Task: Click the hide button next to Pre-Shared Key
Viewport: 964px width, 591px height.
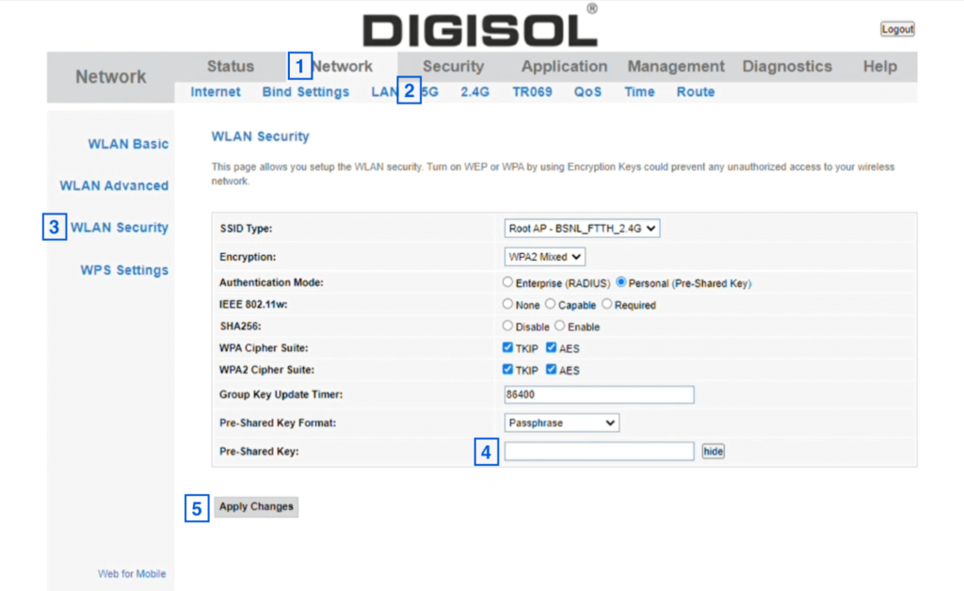Action: (713, 451)
